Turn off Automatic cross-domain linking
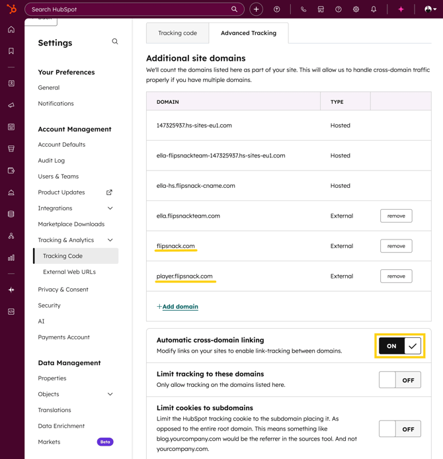Screen dimensions: 443x459 point(400,346)
